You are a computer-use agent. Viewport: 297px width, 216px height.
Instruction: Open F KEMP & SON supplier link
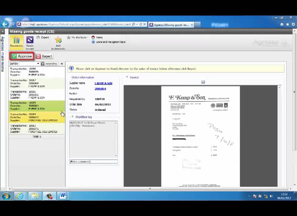pos(103,83)
